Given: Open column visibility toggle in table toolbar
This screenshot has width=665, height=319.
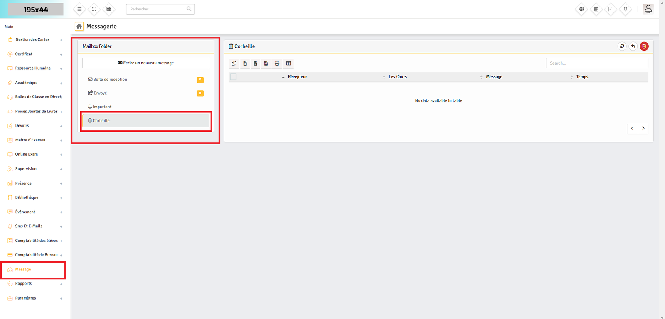Looking at the screenshot, I should [x=288, y=63].
